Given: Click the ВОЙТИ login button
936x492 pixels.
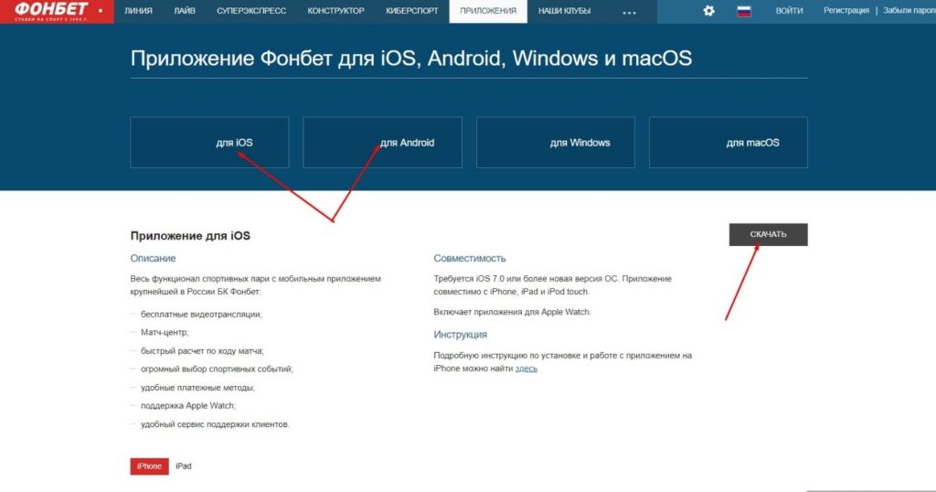Looking at the screenshot, I should pyautogui.click(x=789, y=11).
